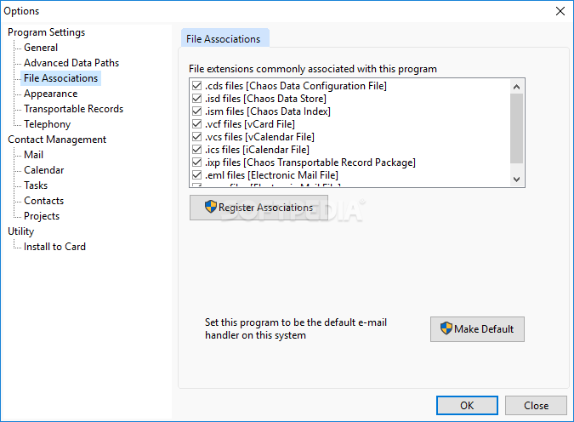Click the scroll down arrow in extensions list

coord(516,180)
